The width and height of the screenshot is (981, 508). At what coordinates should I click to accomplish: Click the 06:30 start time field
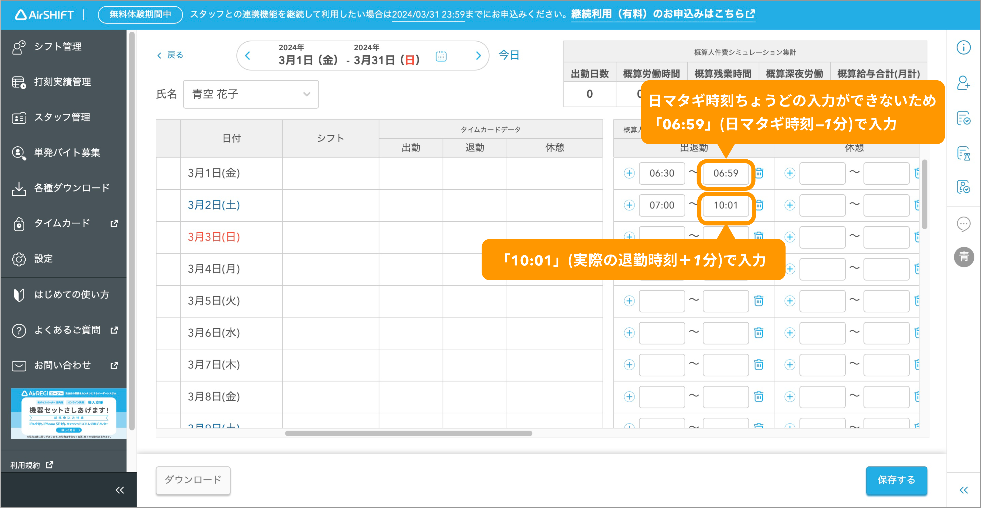point(662,173)
